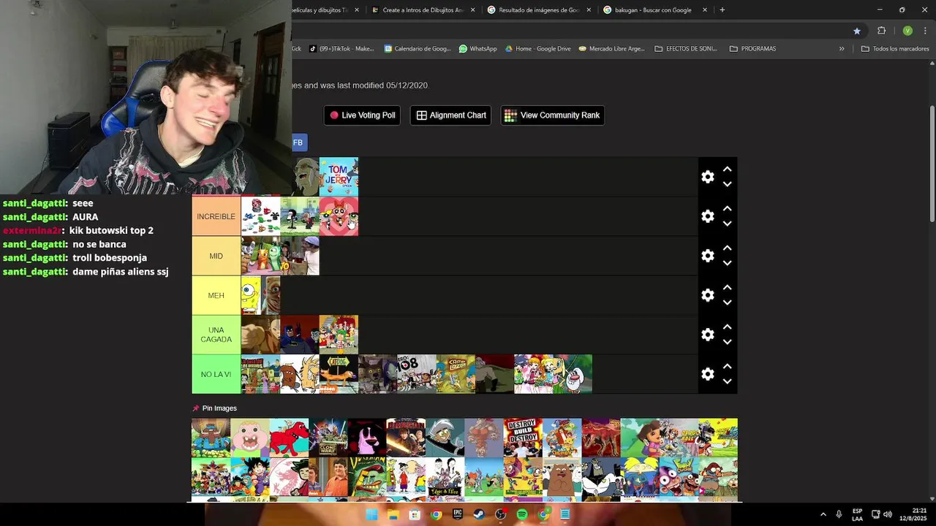Select Clifford the red dog image

click(289, 438)
